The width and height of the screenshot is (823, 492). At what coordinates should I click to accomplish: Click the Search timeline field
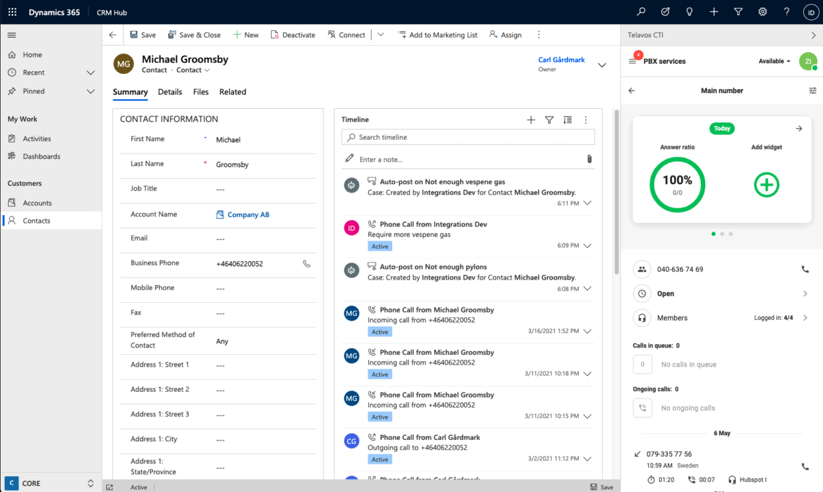[x=468, y=137]
